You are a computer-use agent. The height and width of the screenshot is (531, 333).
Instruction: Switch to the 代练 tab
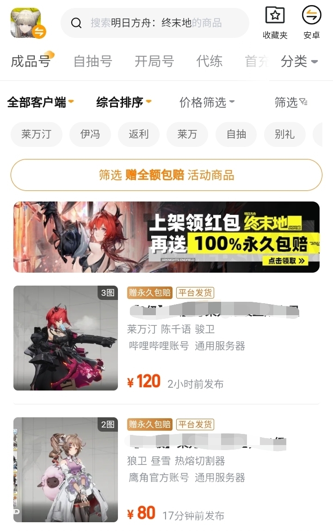[x=210, y=61]
